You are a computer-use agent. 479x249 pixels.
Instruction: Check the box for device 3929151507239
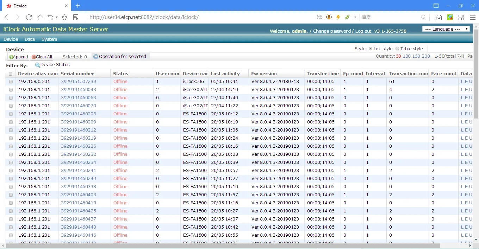[11, 82]
